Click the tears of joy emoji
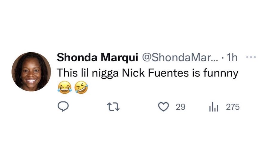This screenshot has height=160, width=269. pyautogui.click(x=62, y=89)
